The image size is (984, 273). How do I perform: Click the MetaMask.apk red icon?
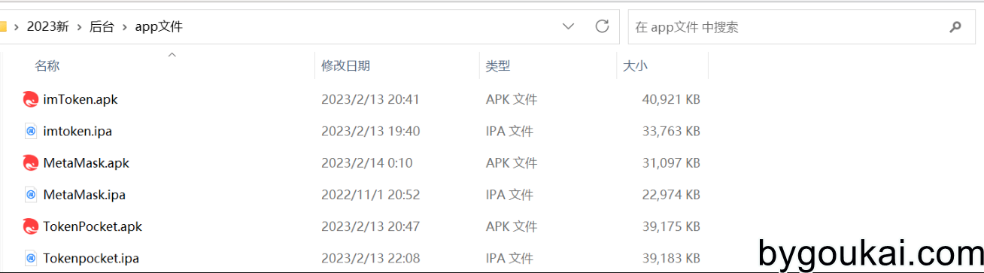click(x=31, y=162)
